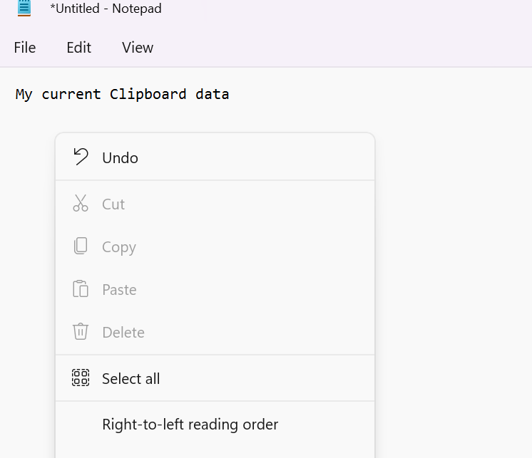532x458 pixels.
Task: Select the Cut label in context menu
Action: [113, 204]
